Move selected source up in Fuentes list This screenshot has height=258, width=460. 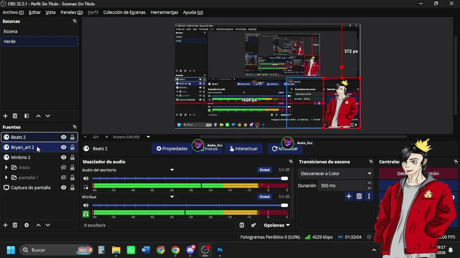[38, 225]
